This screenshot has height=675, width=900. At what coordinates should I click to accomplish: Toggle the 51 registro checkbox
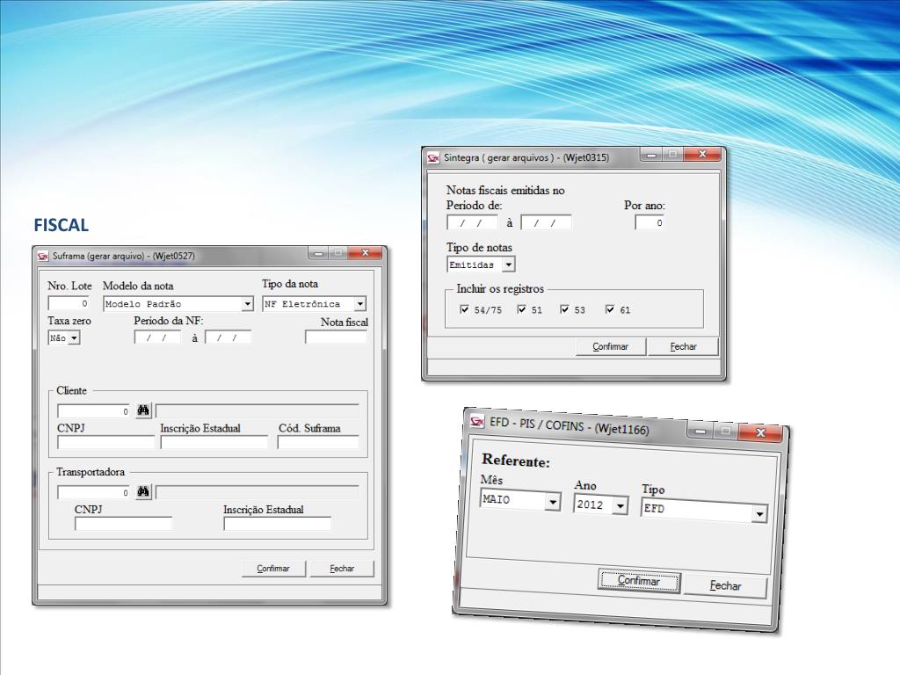[521, 309]
